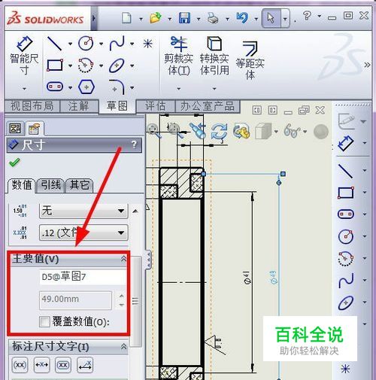The height and width of the screenshot is (380, 376).
Task: Open the 引线 property tab
Action: tap(51, 185)
